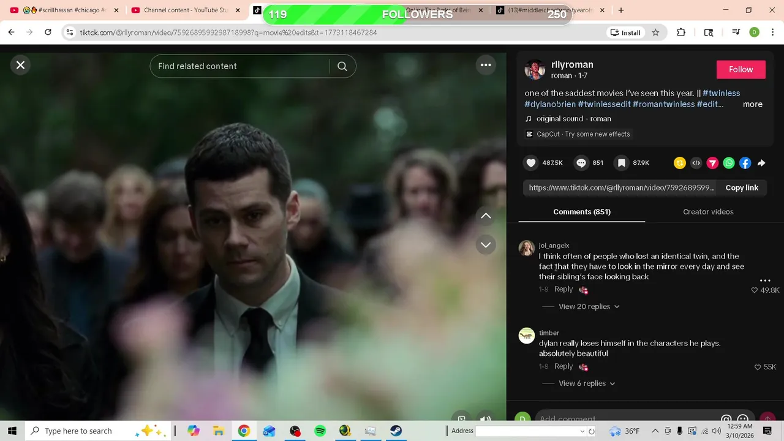Open Chrome extensions puzzle icon
The image size is (784, 441).
point(681,32)
